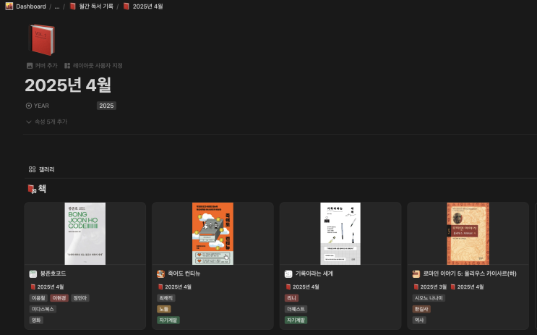Click the 최해직 author tag

click(x=166, y=298)
